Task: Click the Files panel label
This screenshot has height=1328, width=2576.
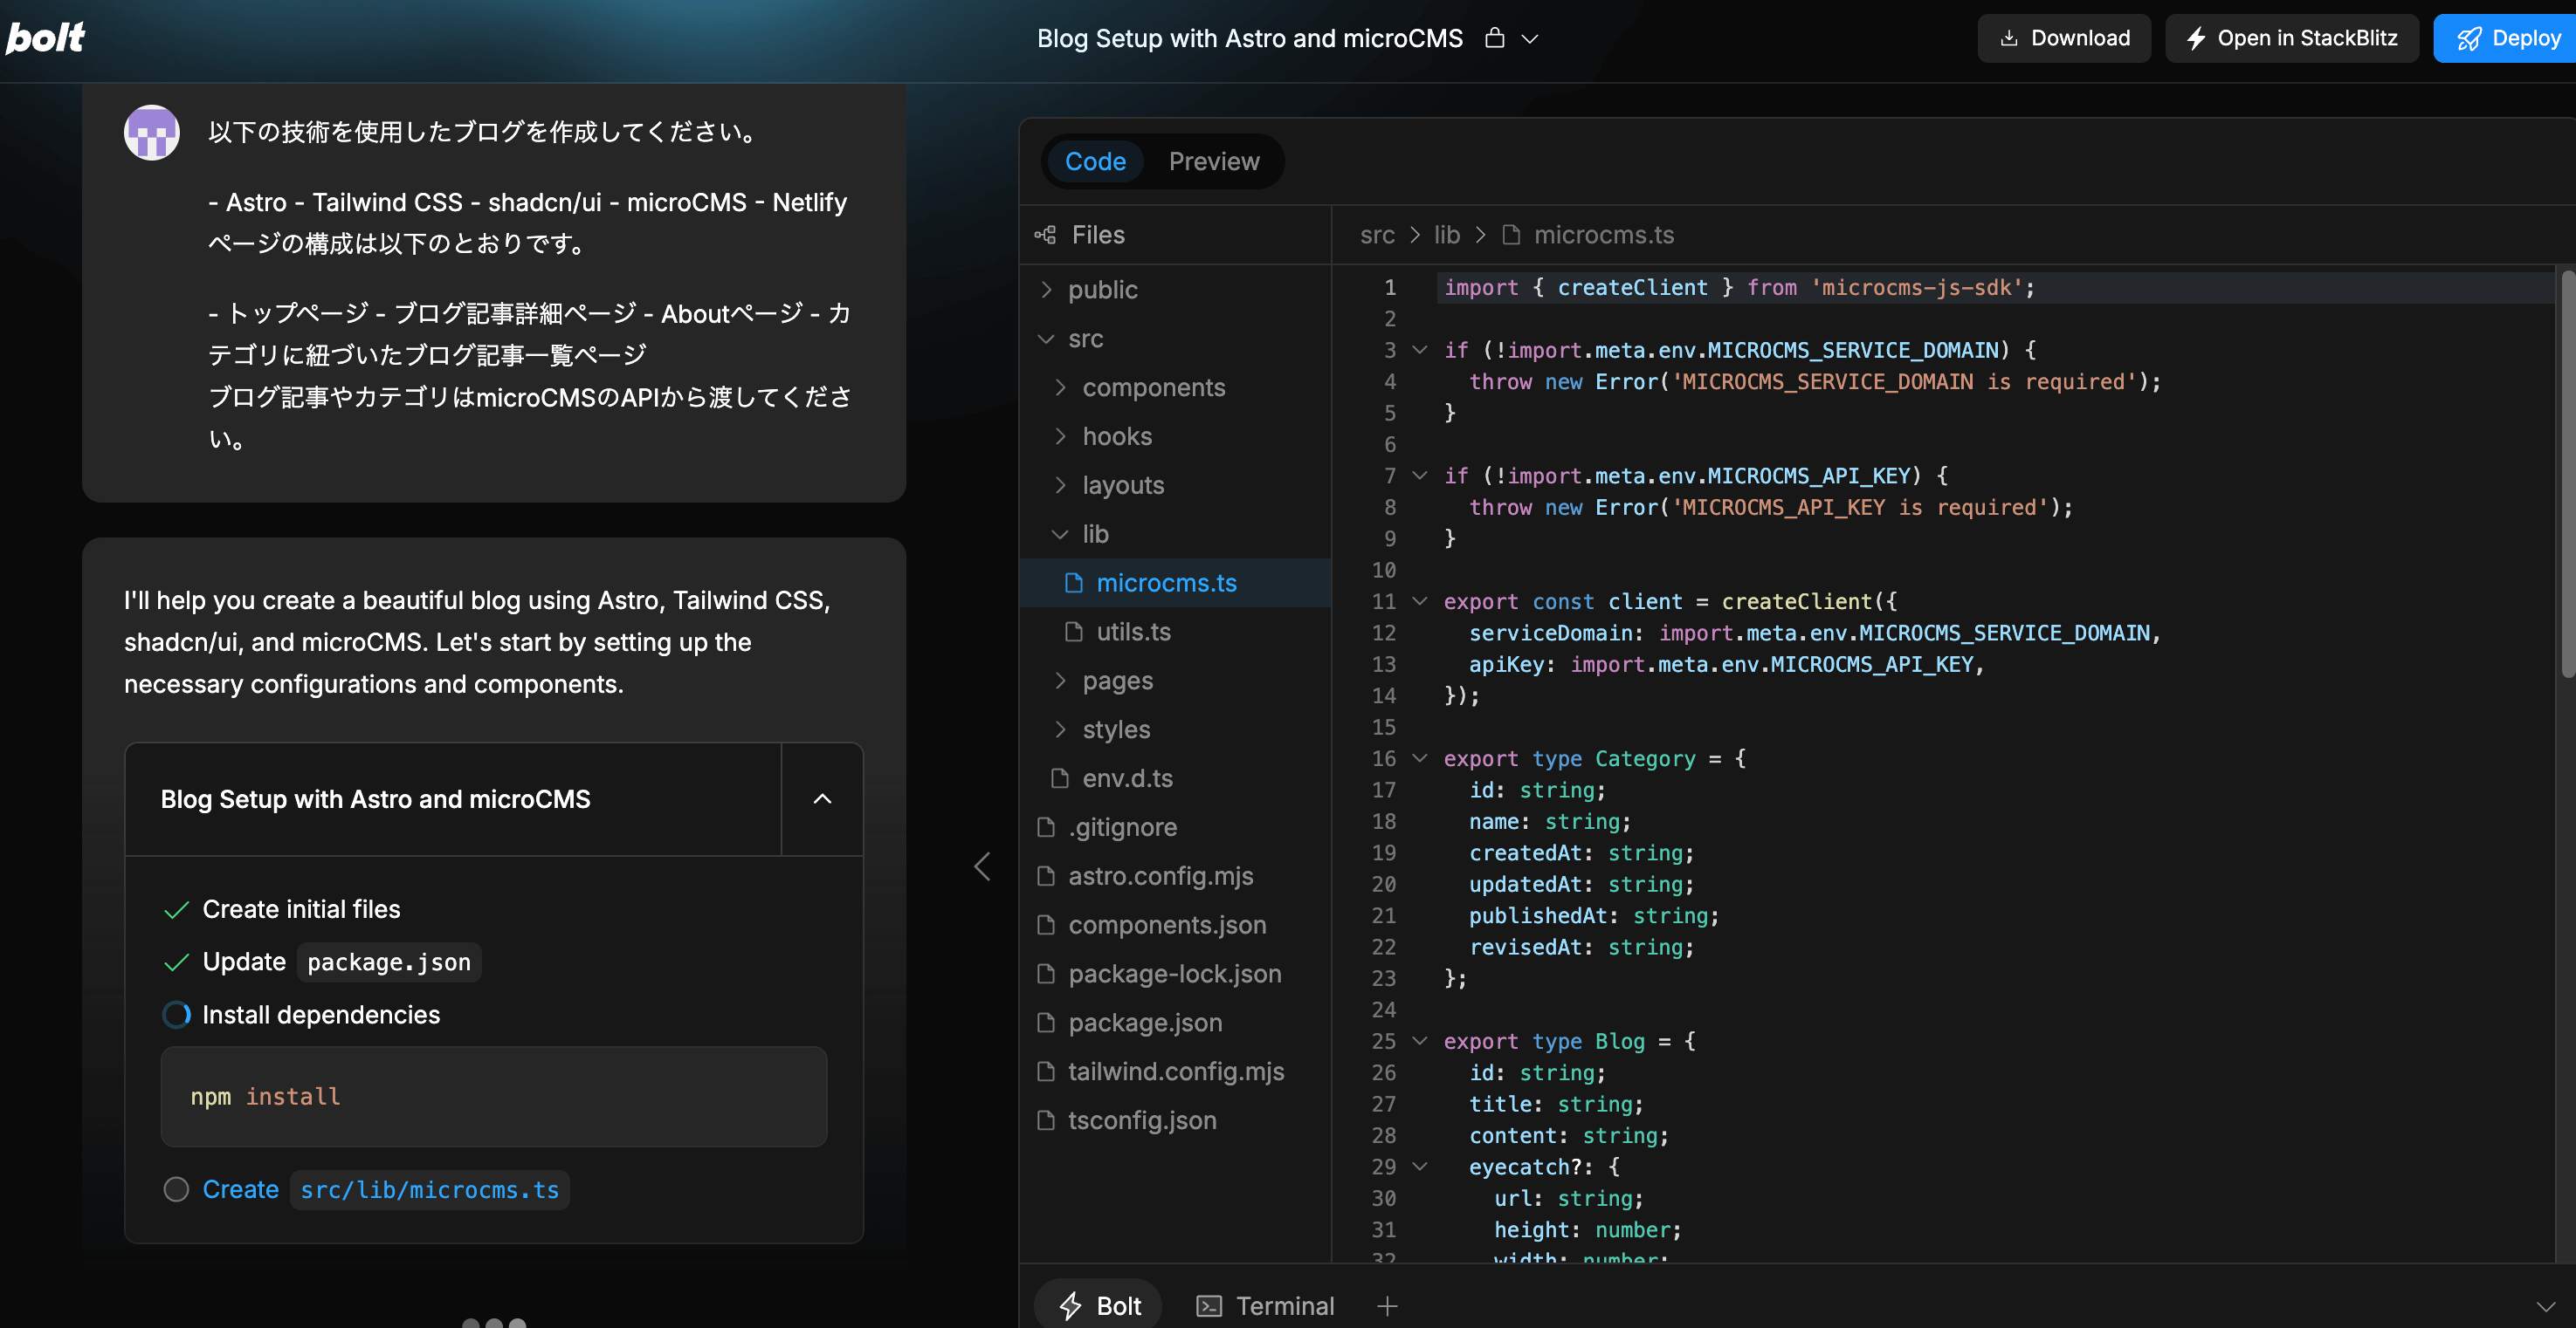Action: click(1098, 235)
